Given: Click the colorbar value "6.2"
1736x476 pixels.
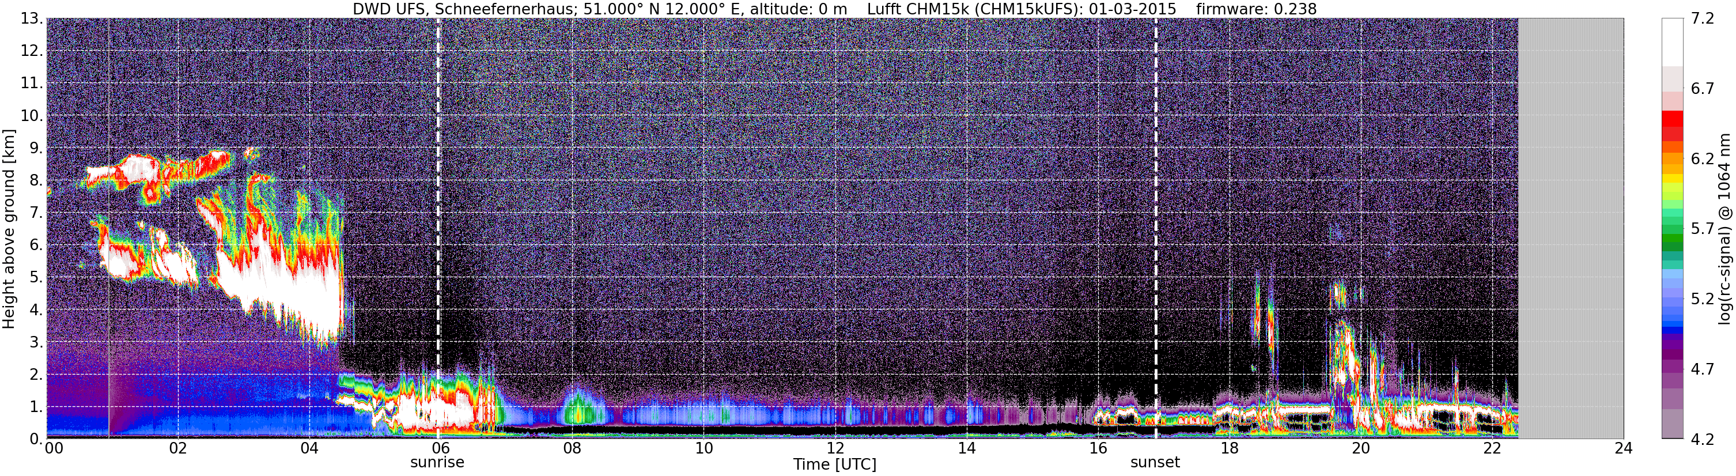Looking at the screenshot, I should 1703,159.
